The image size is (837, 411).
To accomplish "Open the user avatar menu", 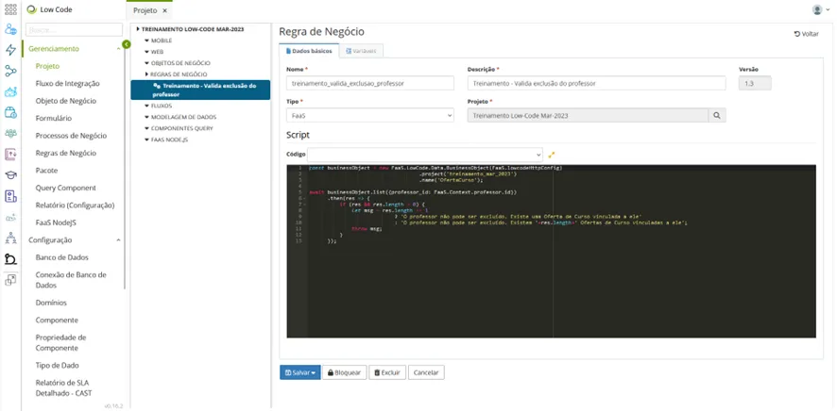I will (820, 9).
